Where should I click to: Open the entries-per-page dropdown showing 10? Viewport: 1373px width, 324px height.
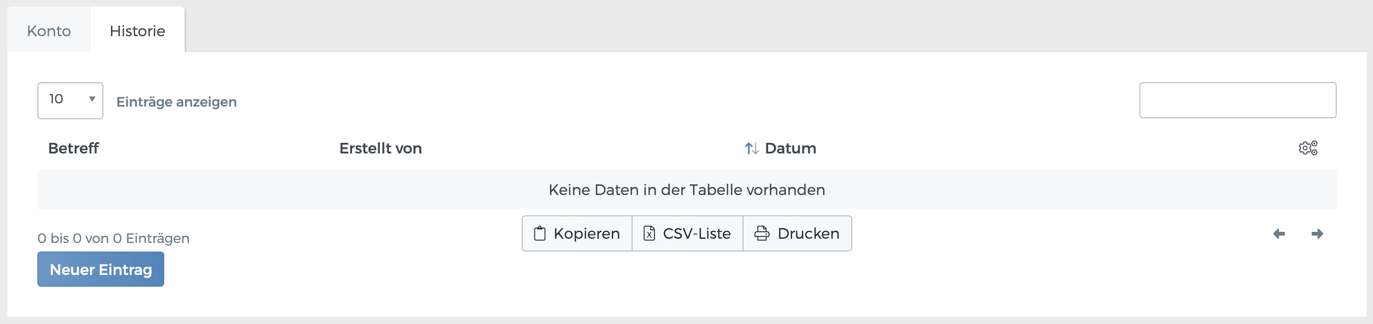[x=69, y=100]
